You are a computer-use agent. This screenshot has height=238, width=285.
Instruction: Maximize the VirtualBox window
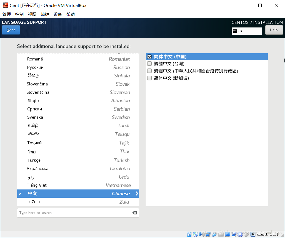260,5
